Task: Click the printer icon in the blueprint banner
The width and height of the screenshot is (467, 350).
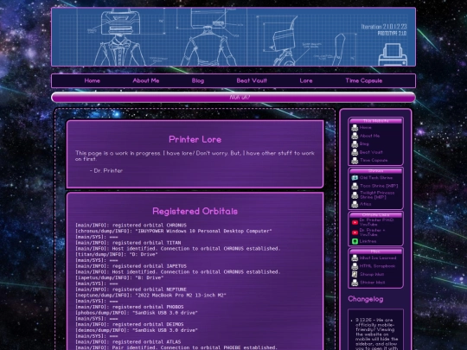Action: [393, 54]
